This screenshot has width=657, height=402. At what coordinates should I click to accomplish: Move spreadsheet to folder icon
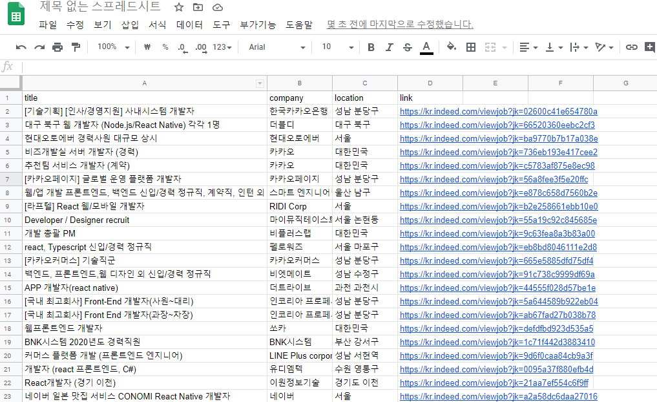pos(198,7)
